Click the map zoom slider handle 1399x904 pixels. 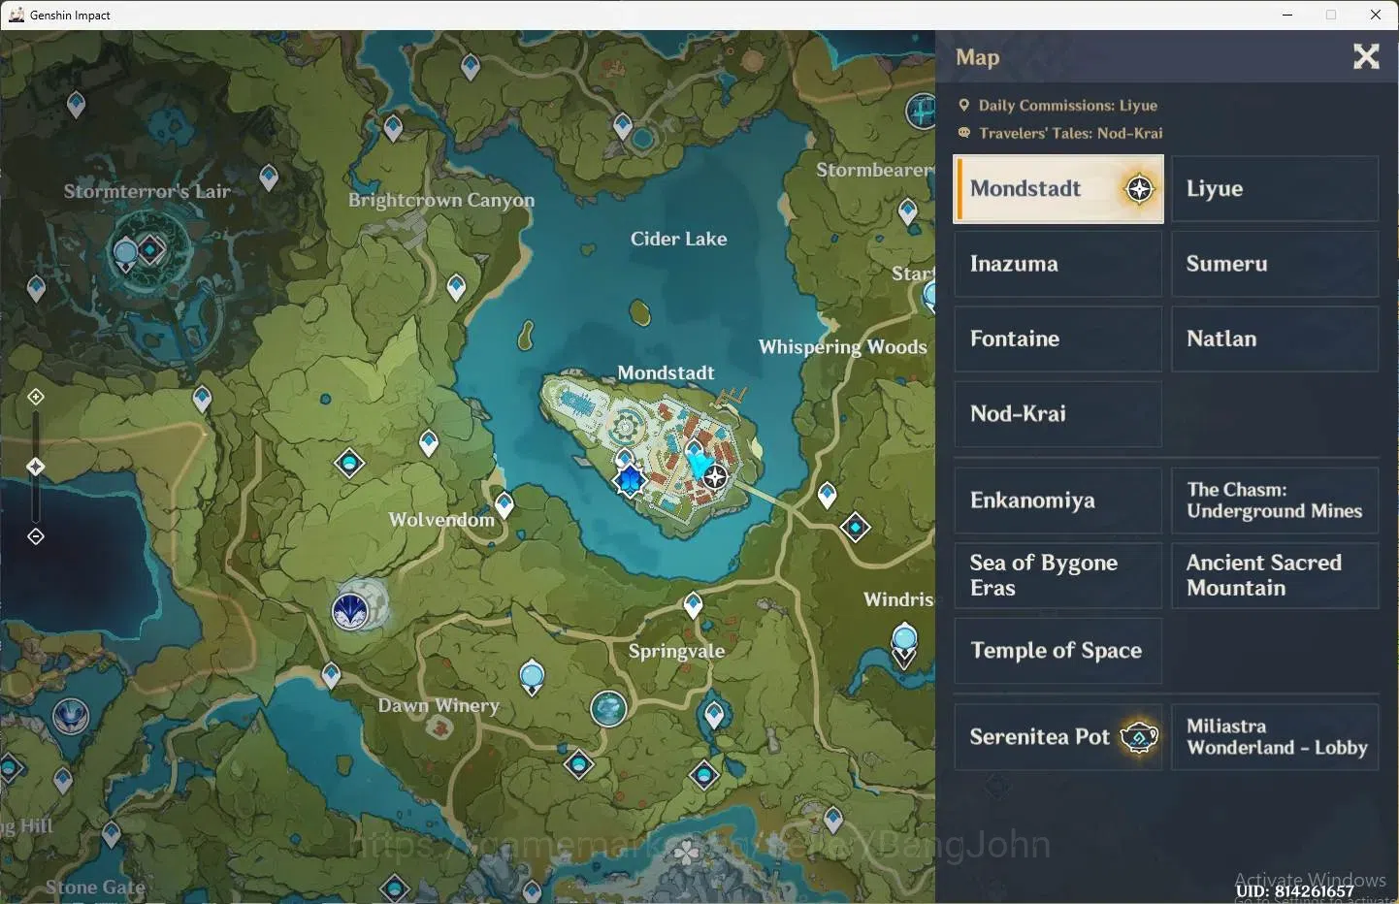(x=36, y=467)
